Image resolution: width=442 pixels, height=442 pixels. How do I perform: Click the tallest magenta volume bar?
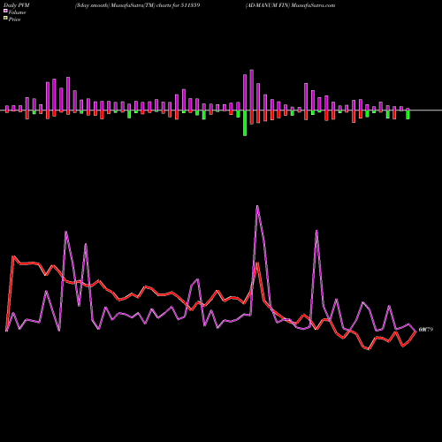[x=252, y=90]
